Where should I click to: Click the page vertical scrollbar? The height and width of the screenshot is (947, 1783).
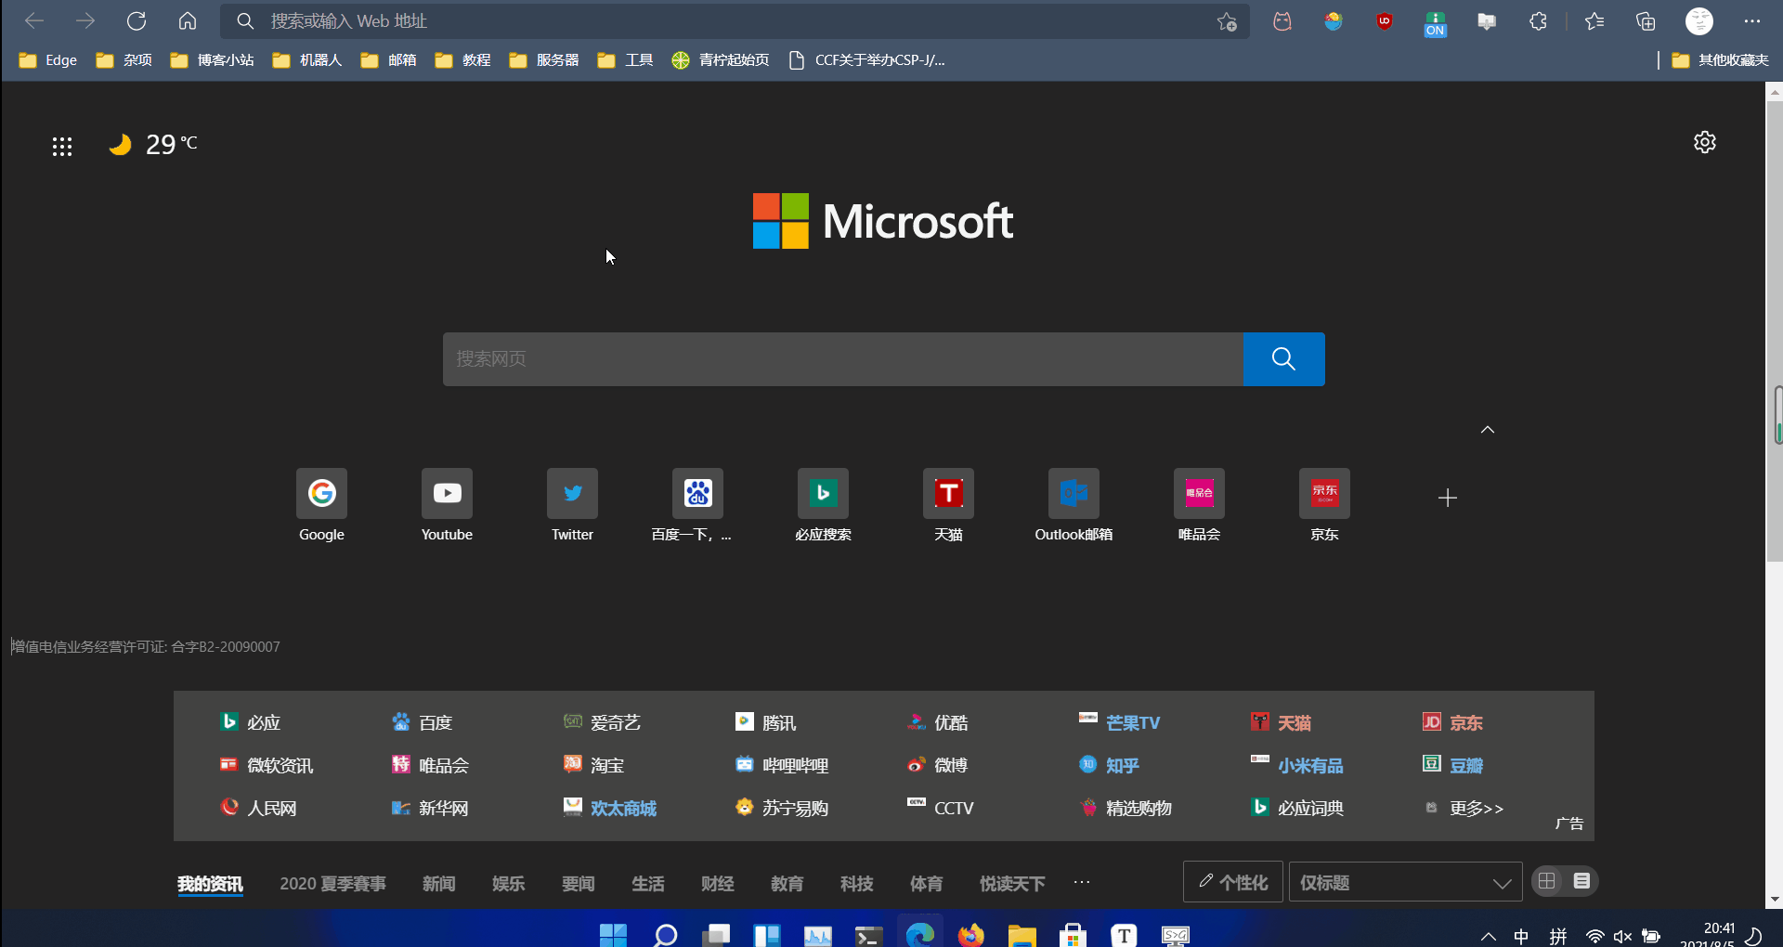click(1774, 325)
